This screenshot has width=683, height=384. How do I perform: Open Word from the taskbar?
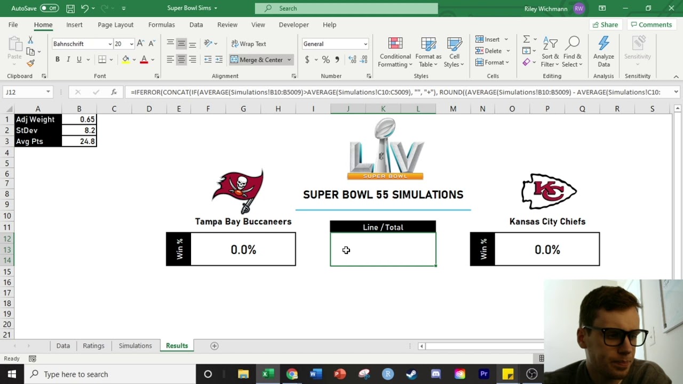316,374
